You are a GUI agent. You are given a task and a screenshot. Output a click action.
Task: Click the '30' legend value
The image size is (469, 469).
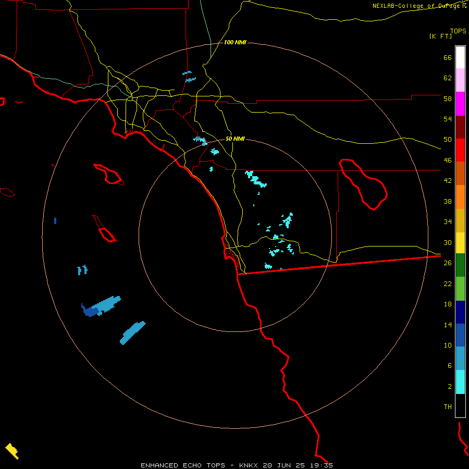pos(448,242)
